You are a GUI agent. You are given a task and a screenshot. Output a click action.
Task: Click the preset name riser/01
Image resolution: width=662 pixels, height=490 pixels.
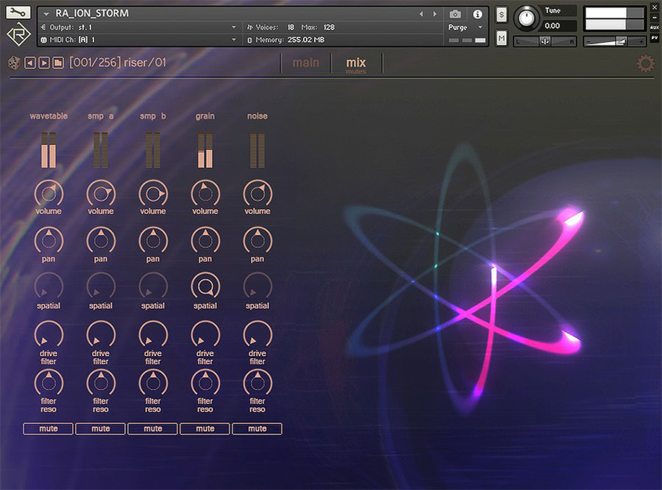point(145,62)
